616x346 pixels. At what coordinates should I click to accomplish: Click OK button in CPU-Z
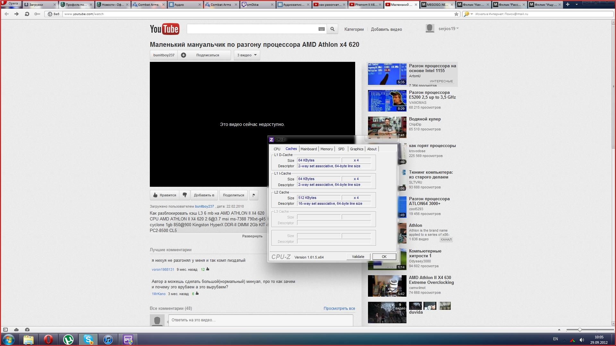384,257
